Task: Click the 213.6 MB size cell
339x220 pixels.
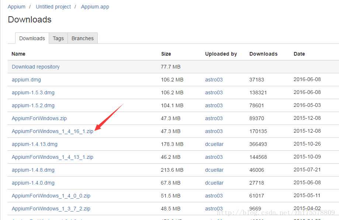Action: (x=172, y=170)
